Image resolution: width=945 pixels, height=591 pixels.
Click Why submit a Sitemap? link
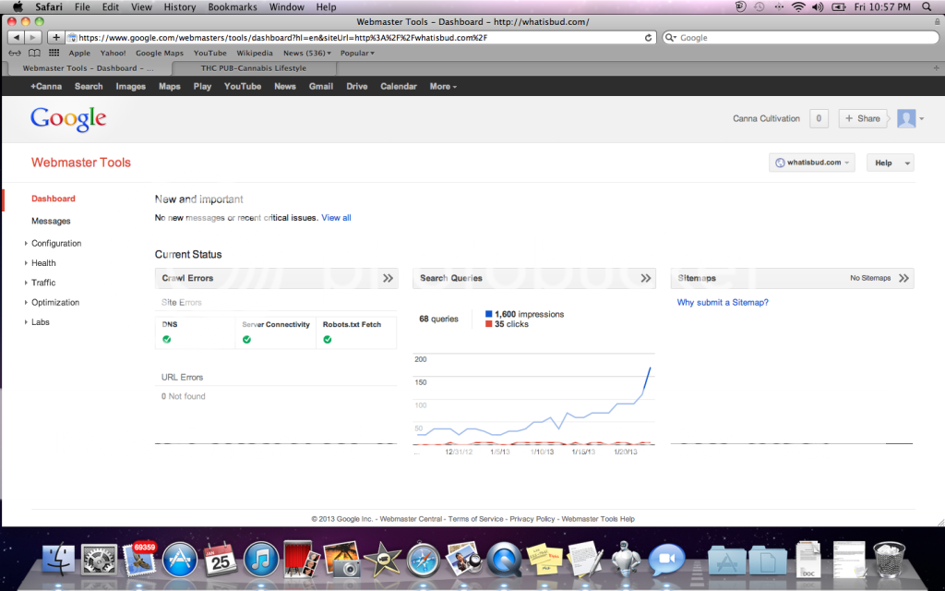(x=723, y=302)
